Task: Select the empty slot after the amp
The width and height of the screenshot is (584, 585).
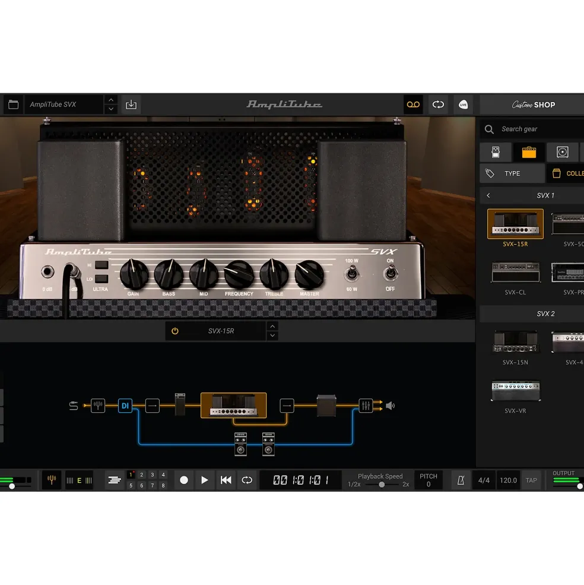Action: tap(287, 406)
